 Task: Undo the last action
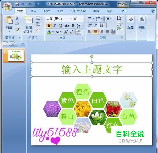22,4
